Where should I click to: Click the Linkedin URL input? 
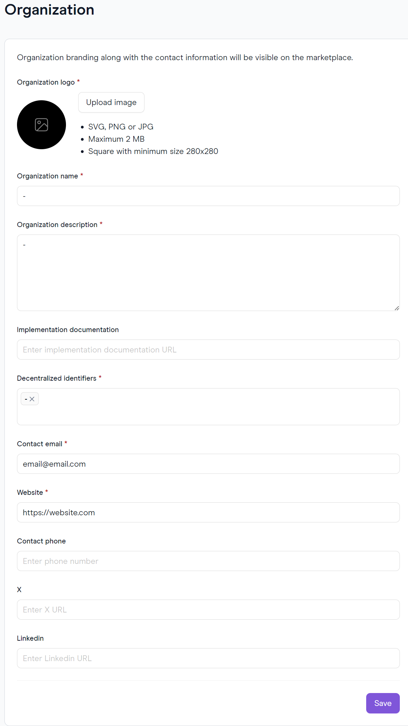tap(208, 658)
